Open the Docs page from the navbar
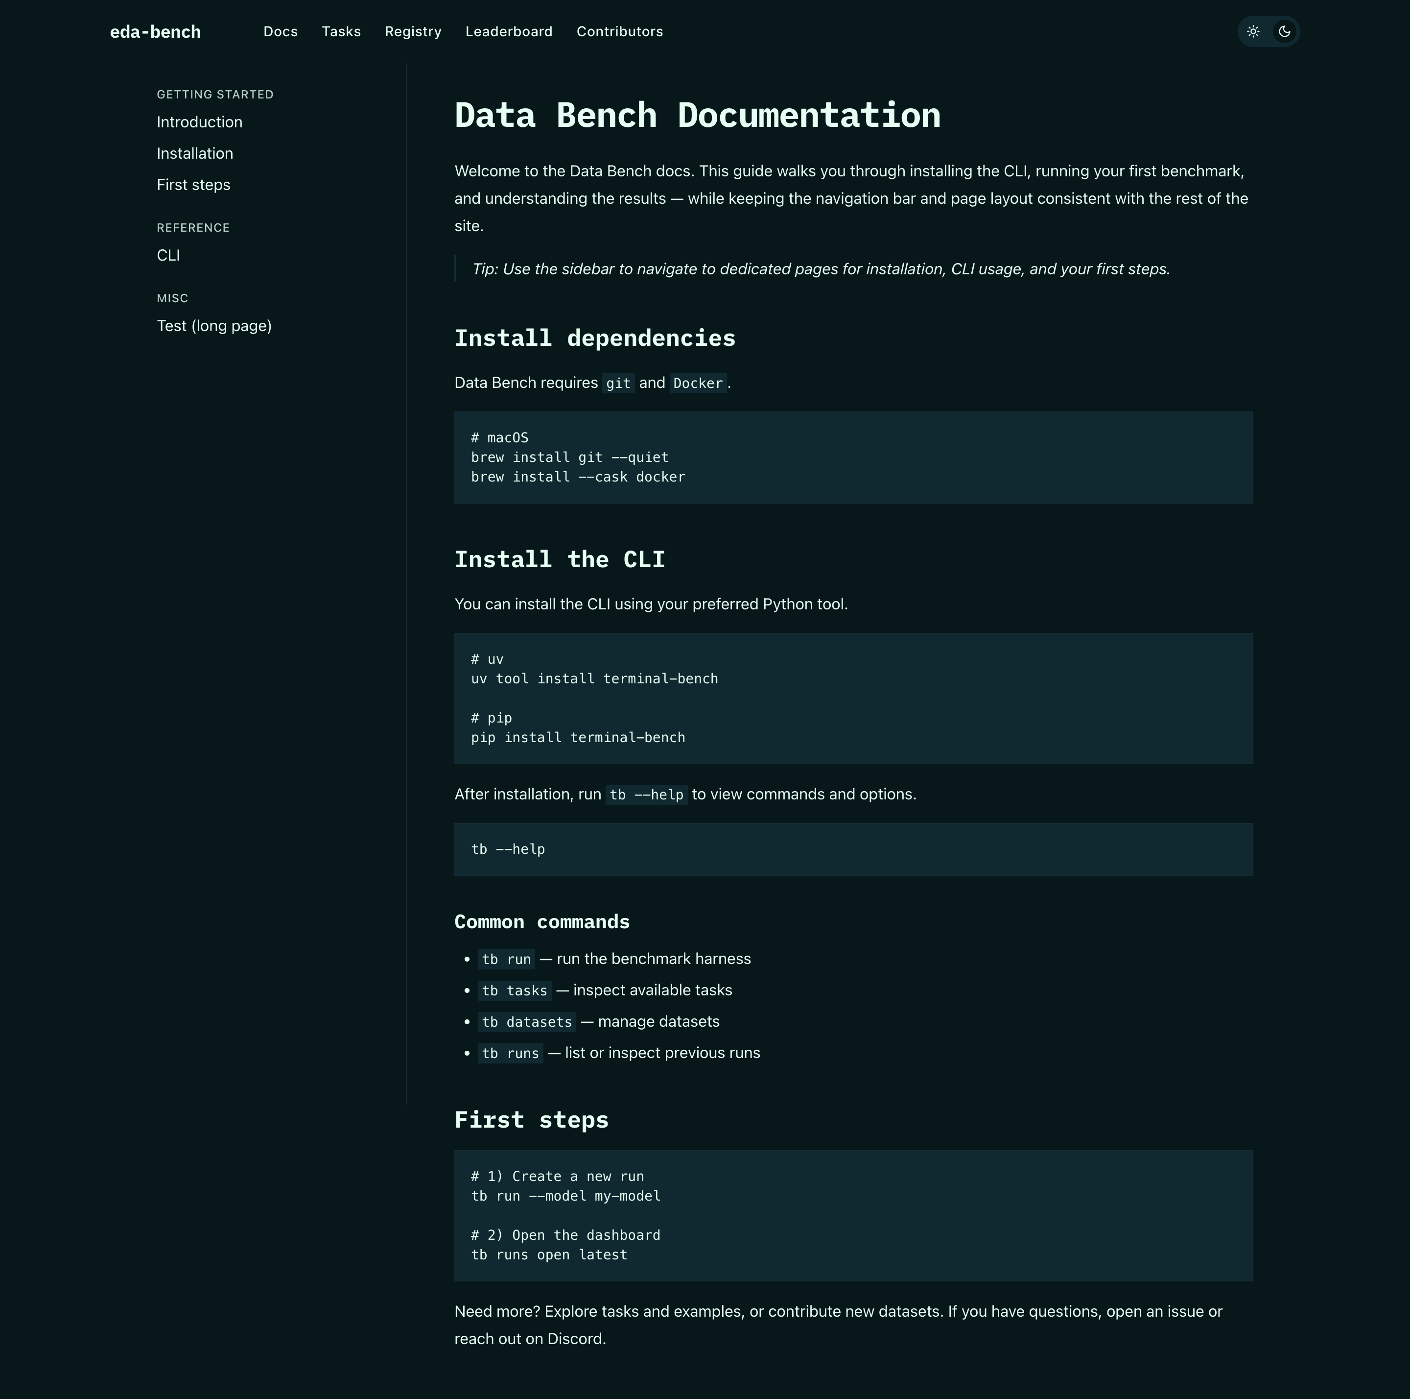Image resolution: width=1410 pixels, height=1399 pixels. tap(280, 31)
